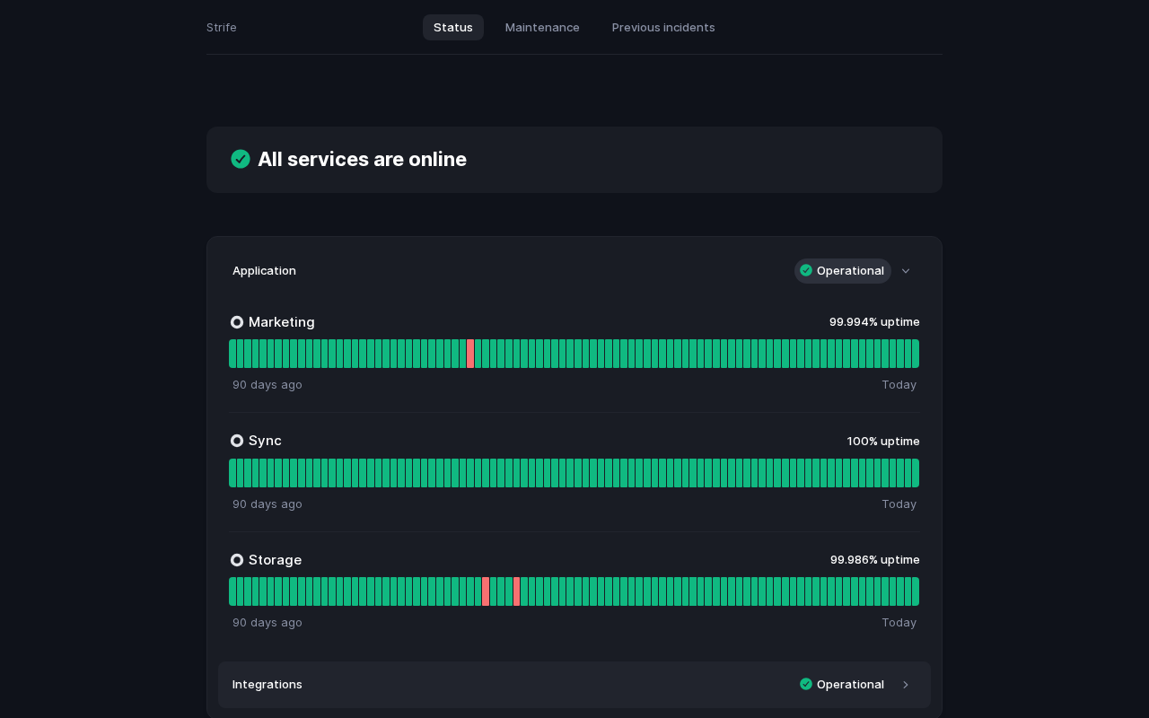Click the Marketing service status ring icon
1149x718 pixels.
coord(237,322)
